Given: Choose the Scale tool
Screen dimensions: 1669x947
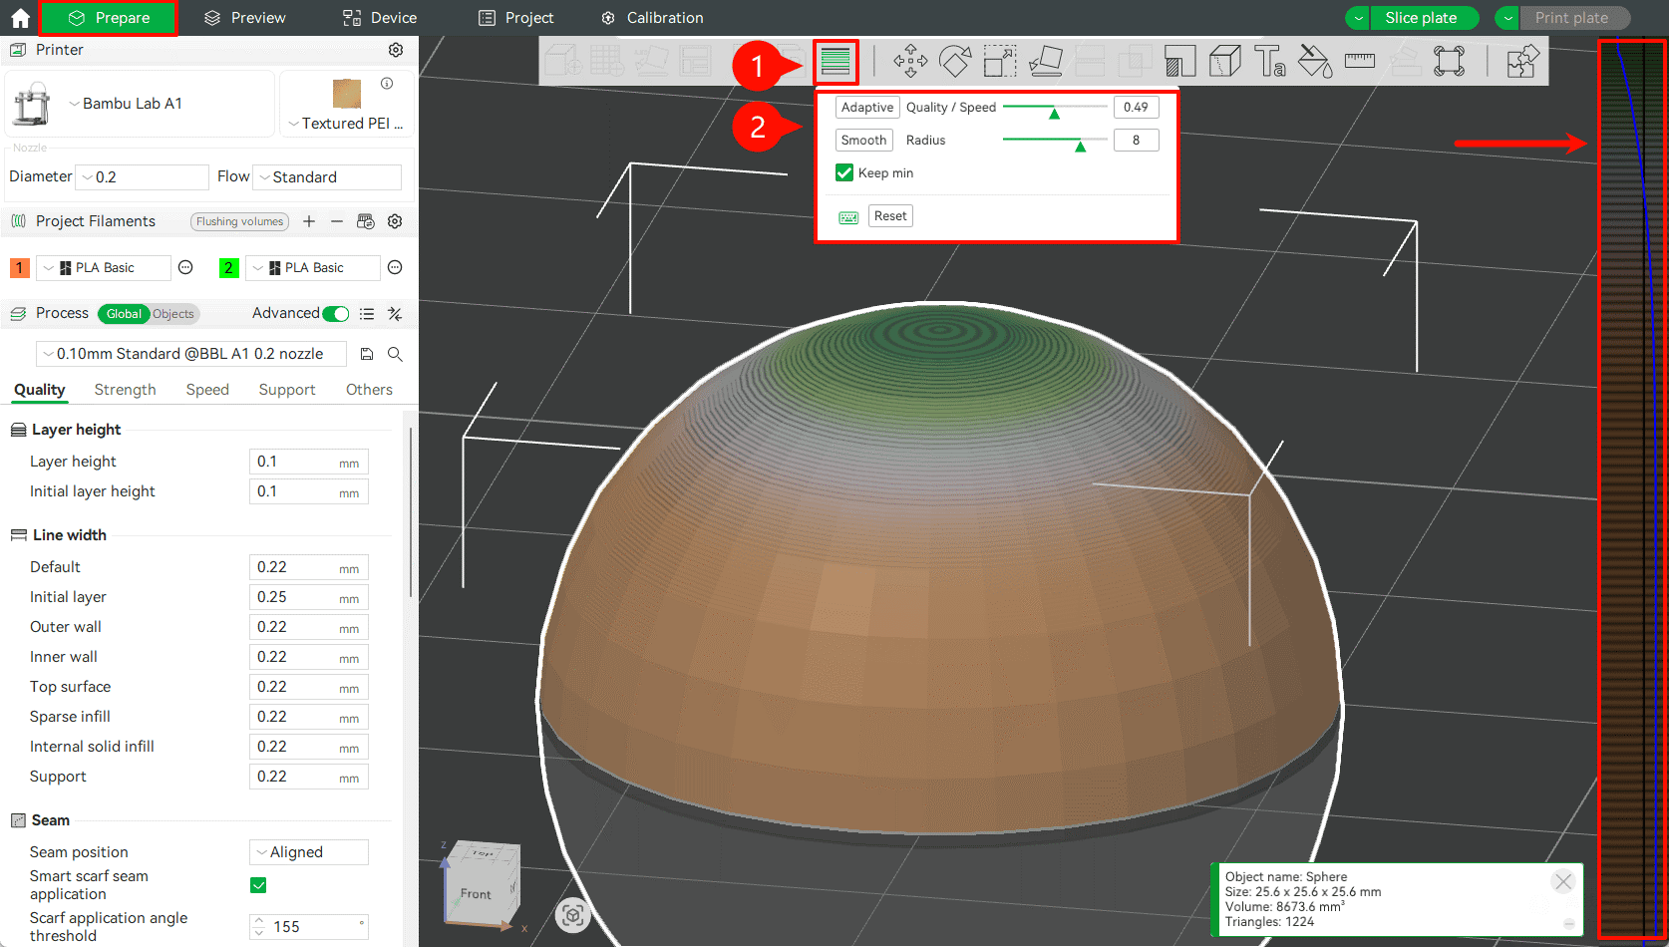Looking at the screenshot, I should pos(999,62).
